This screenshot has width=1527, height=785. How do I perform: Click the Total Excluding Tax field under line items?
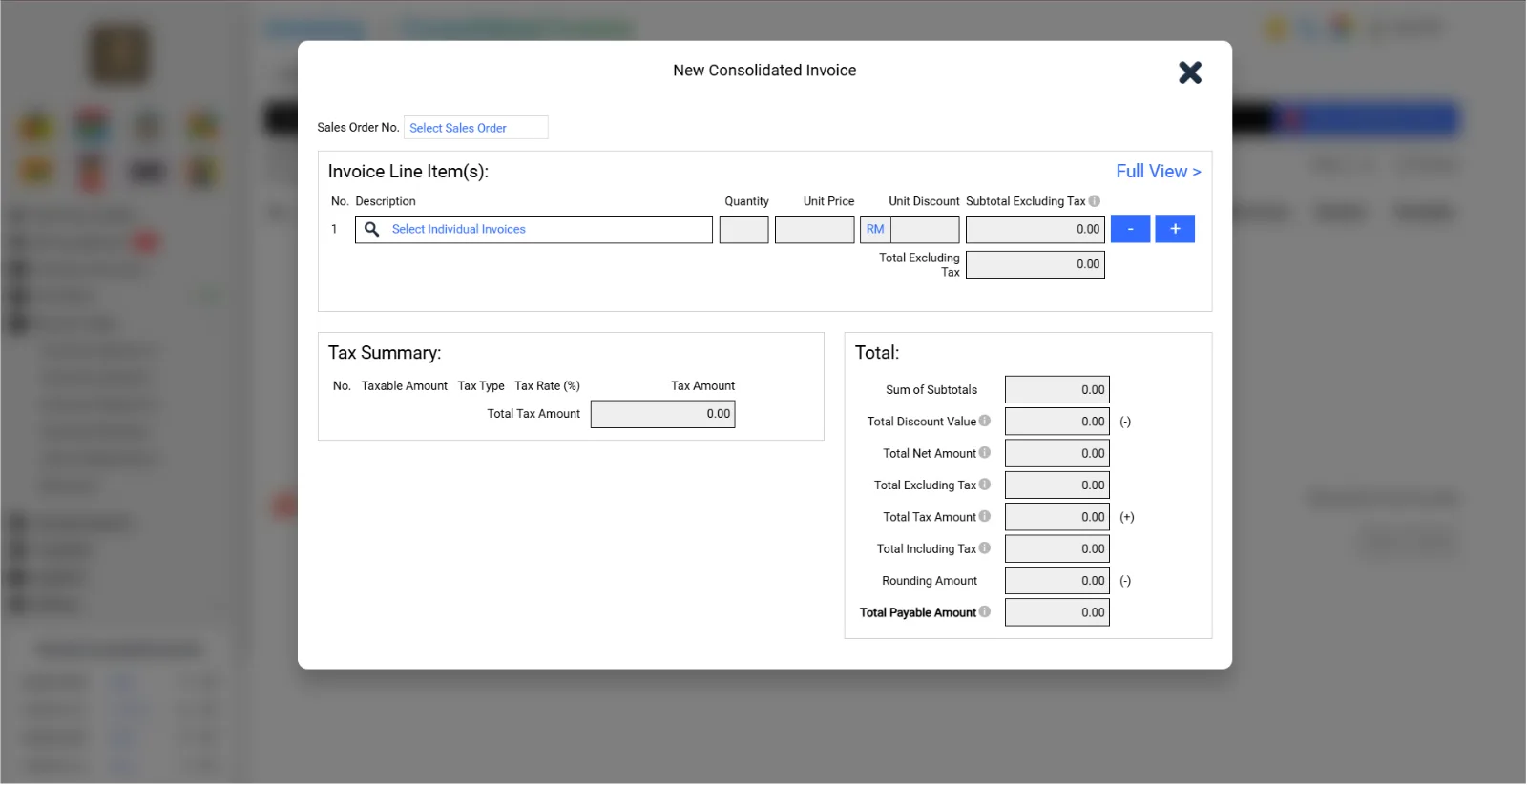(1035, 265)
